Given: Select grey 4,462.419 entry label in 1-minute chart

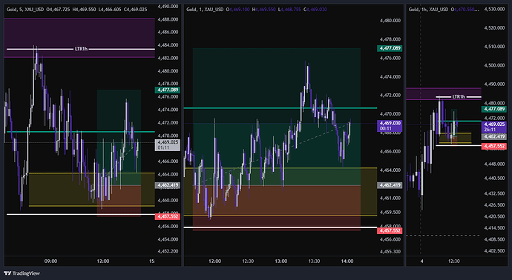Looking at the screenshot, I should [x=390, y=185].
